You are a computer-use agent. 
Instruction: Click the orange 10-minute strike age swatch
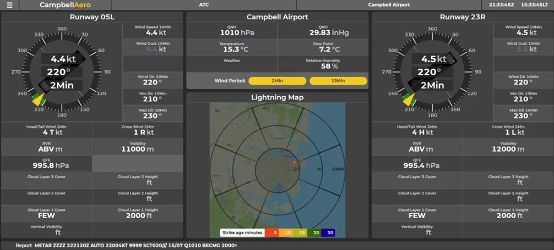point(286,232)
